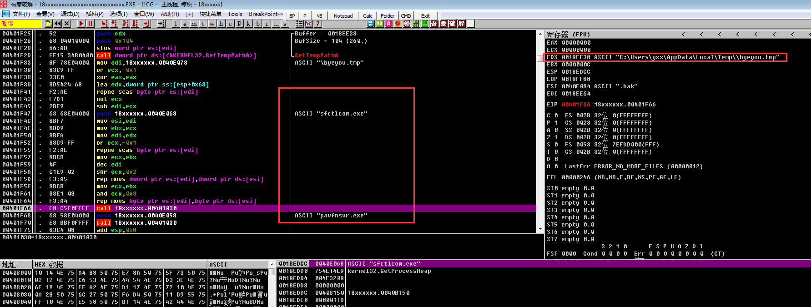Show CPU window with the c button
The height and width of the screenshot is (307, 811).
(x=231, y=24)
